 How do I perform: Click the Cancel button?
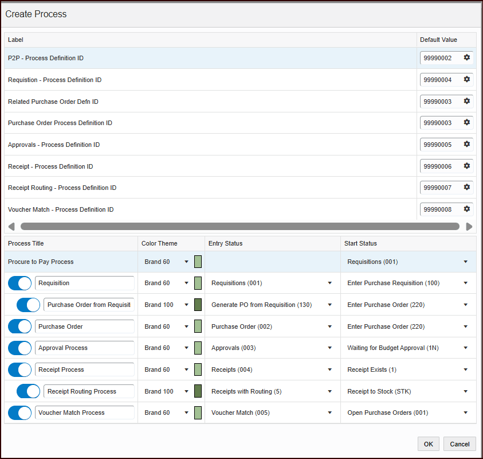pyautogui.click(x=460, y=444)
